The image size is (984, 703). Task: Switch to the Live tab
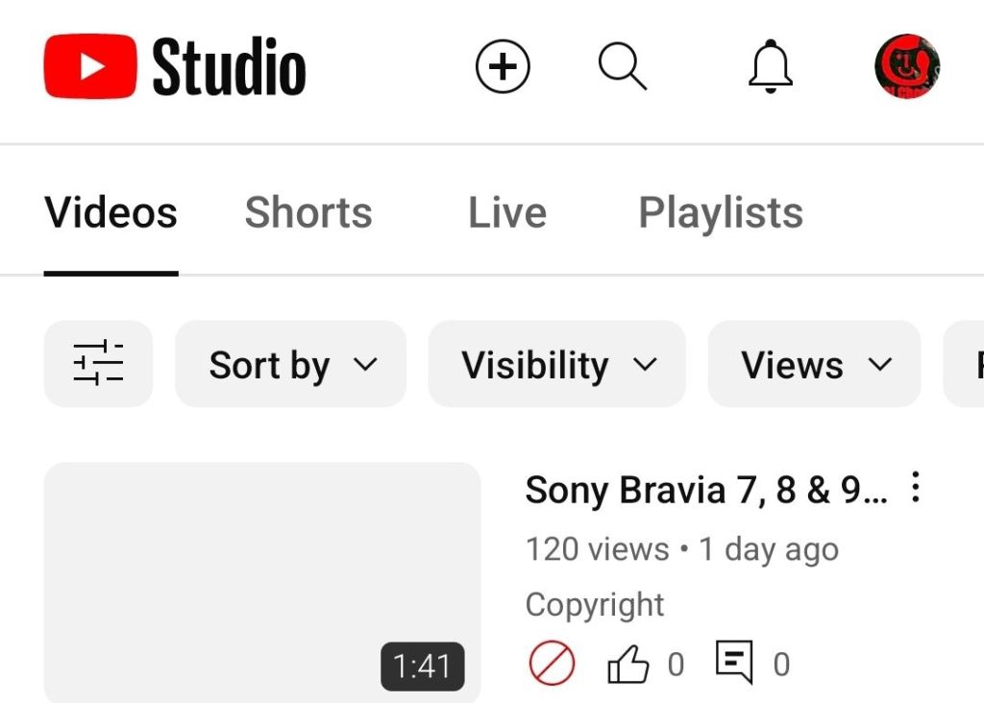(507, 213)
